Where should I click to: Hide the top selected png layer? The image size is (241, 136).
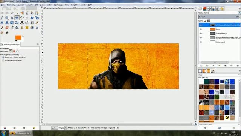[201, 25]
